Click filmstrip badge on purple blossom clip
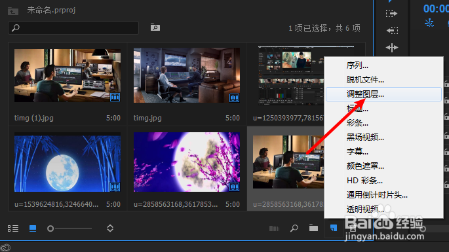Viewport: 449px width, 252px height. point(234,187)
